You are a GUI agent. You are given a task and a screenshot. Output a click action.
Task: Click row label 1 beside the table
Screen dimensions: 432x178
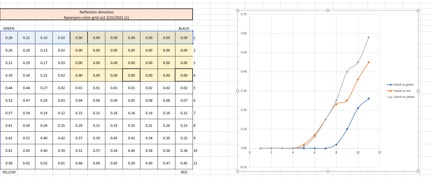tap(194, 38)
